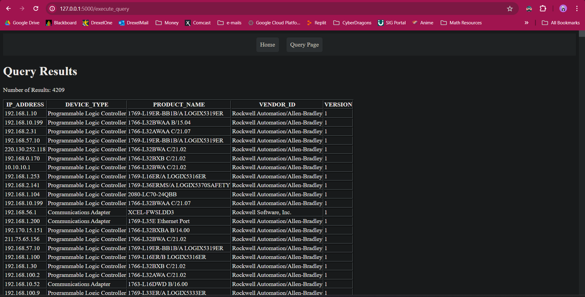Expand the e-mails bookmarks folder
Viewport: 585px width, 297px height.
coord(230,23)
